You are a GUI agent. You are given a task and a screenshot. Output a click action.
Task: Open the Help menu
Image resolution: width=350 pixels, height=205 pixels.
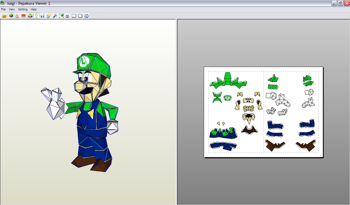(x=33, y=9)
